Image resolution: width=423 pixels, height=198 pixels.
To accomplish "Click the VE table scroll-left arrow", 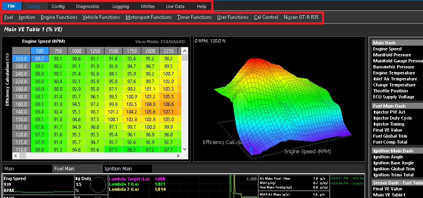I will 15,156.
